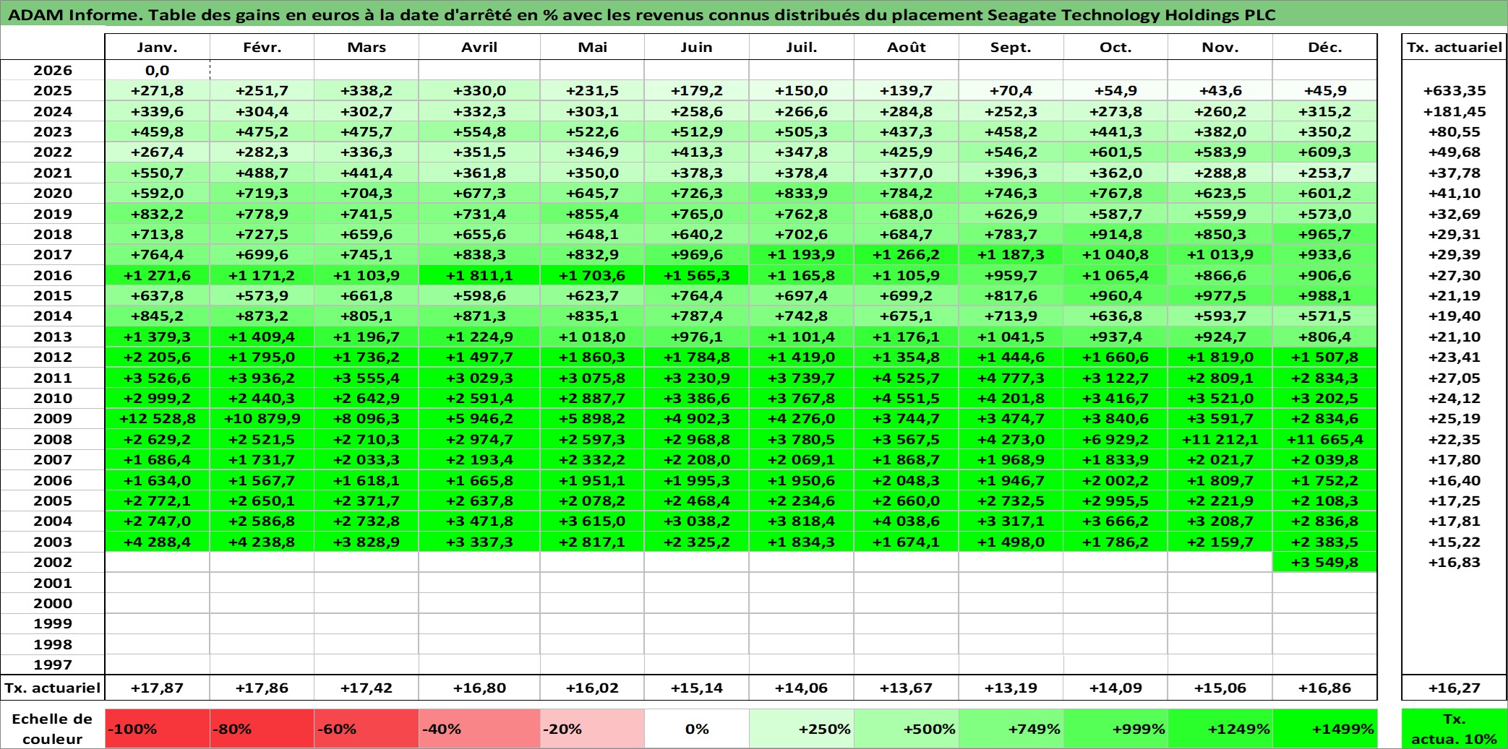The height and width of the screenshot is (749, 1508).
Task: Select the 1997 row label
Action: (53, 664)
